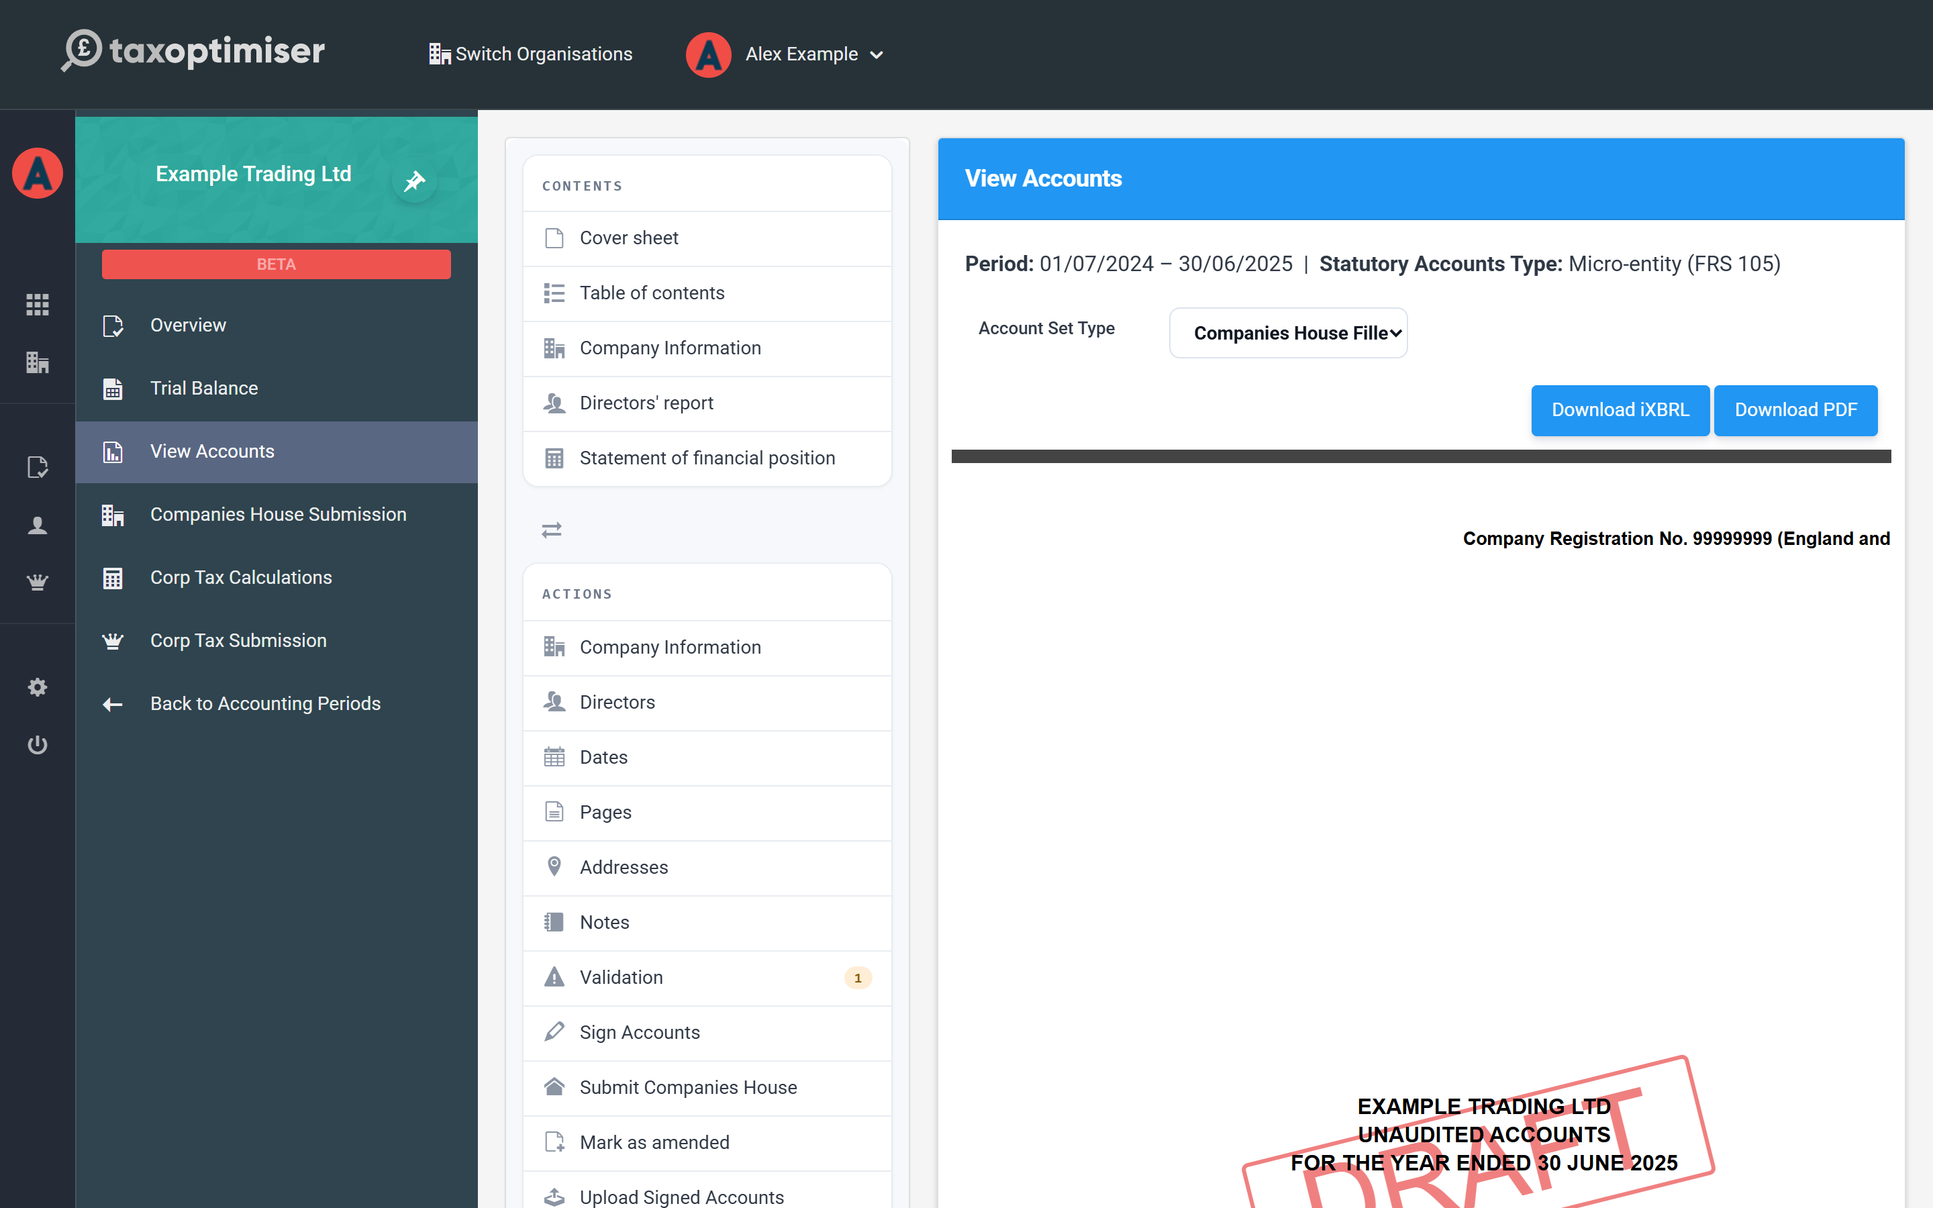Click the Validation warning triangle icon

tap(554, 977)
